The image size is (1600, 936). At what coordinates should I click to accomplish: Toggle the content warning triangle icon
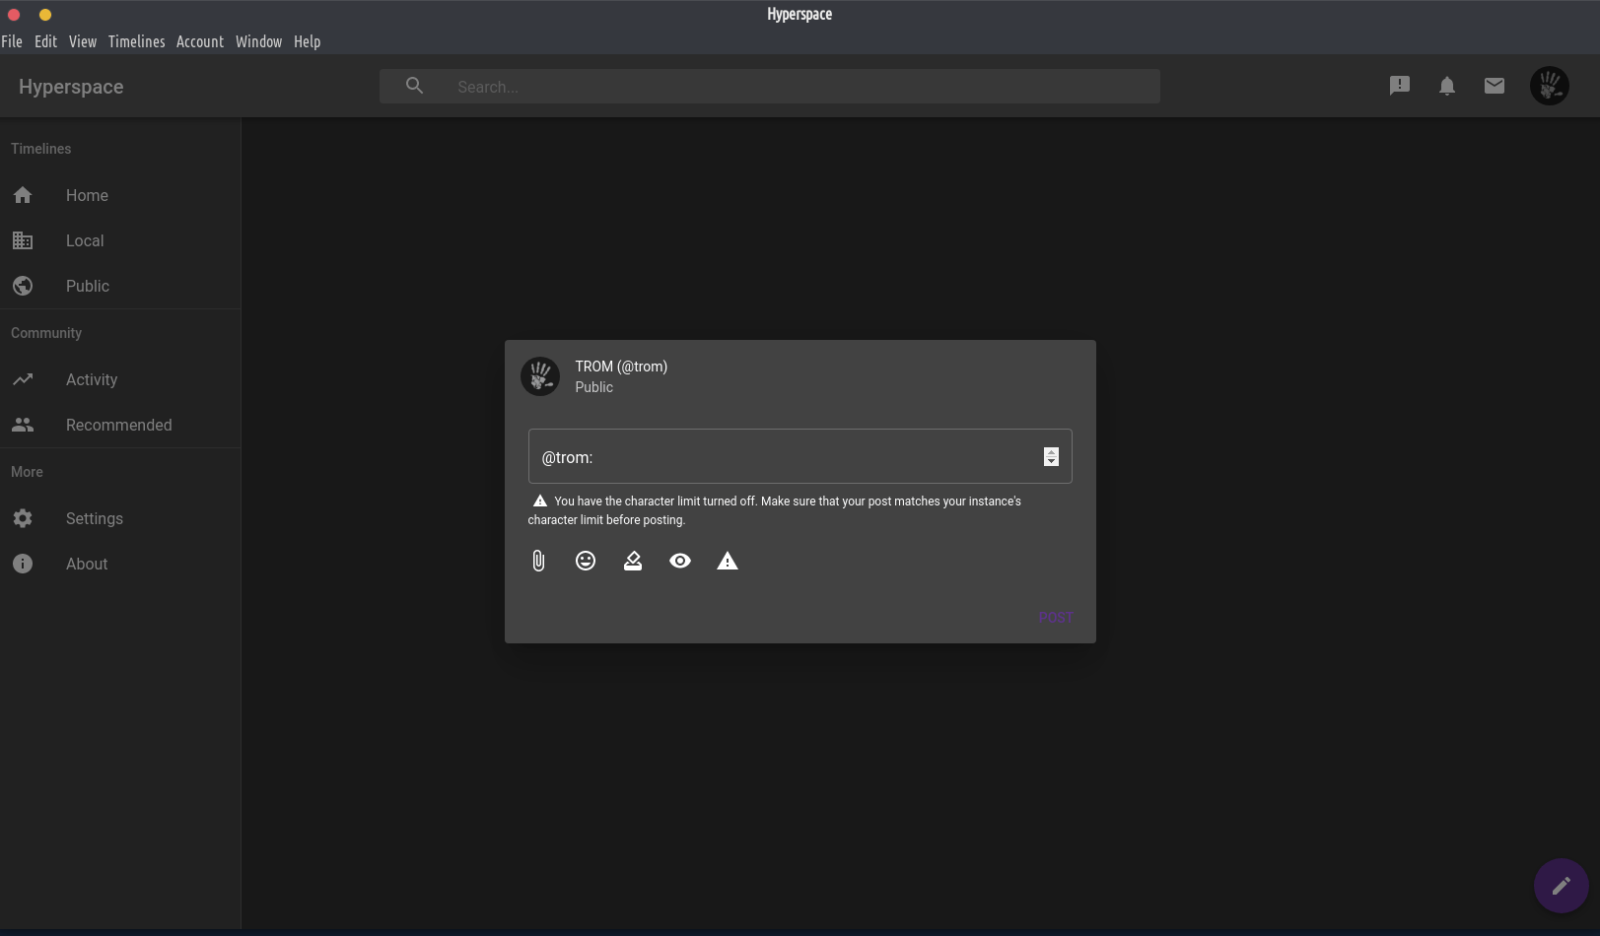pos(728,561)
